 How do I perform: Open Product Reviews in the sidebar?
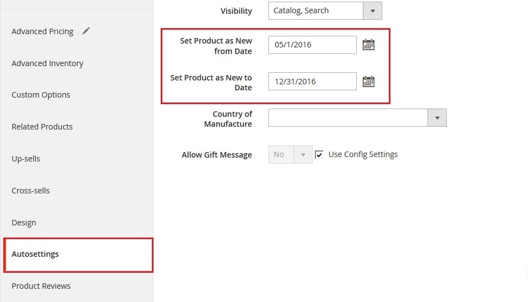click(x=41, y=286)
